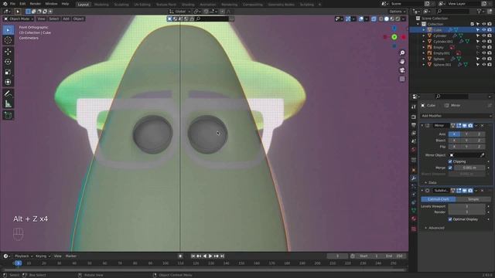This screenshot has height=278, width=495.
Task: Remove the Mirror modifier with X
Action: pos(482,125)
